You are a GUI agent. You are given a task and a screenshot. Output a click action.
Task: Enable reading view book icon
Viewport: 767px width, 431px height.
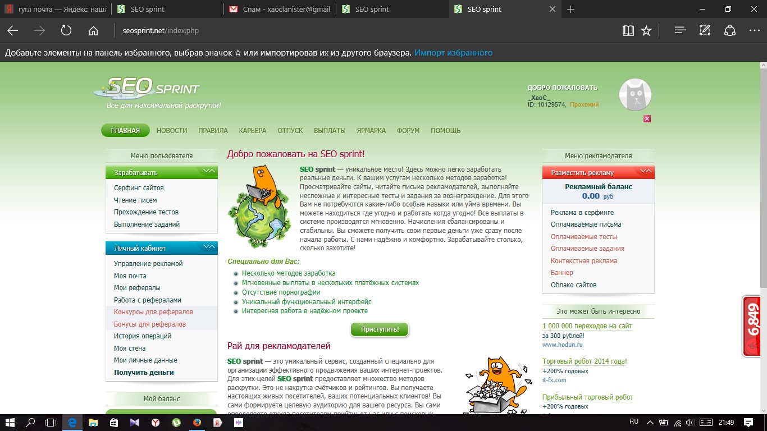click(628, 31)
